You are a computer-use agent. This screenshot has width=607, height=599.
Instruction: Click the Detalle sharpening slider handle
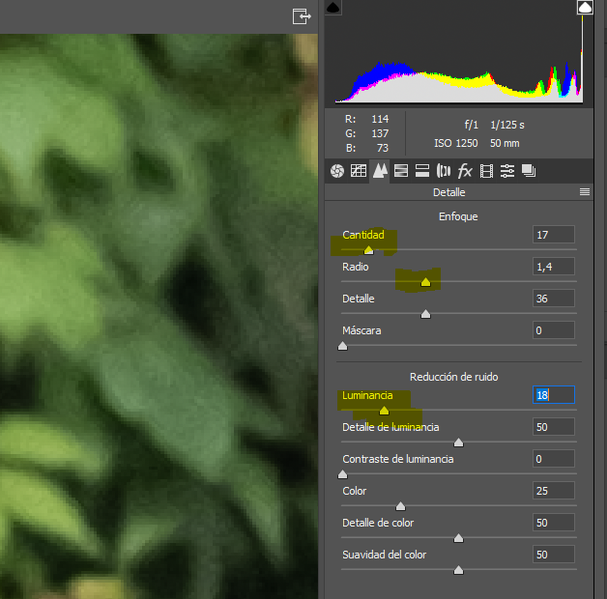(x=425, y=314)
